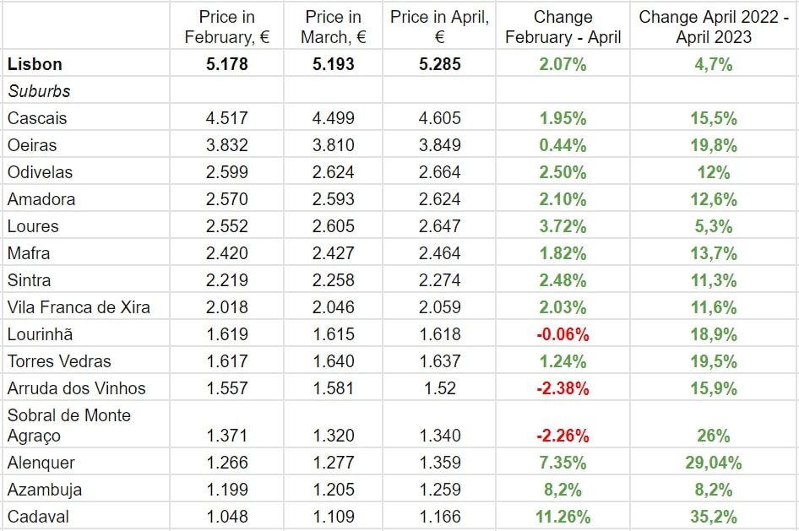Click 'Change April 2022 - April 2023' header

point(713,27)
